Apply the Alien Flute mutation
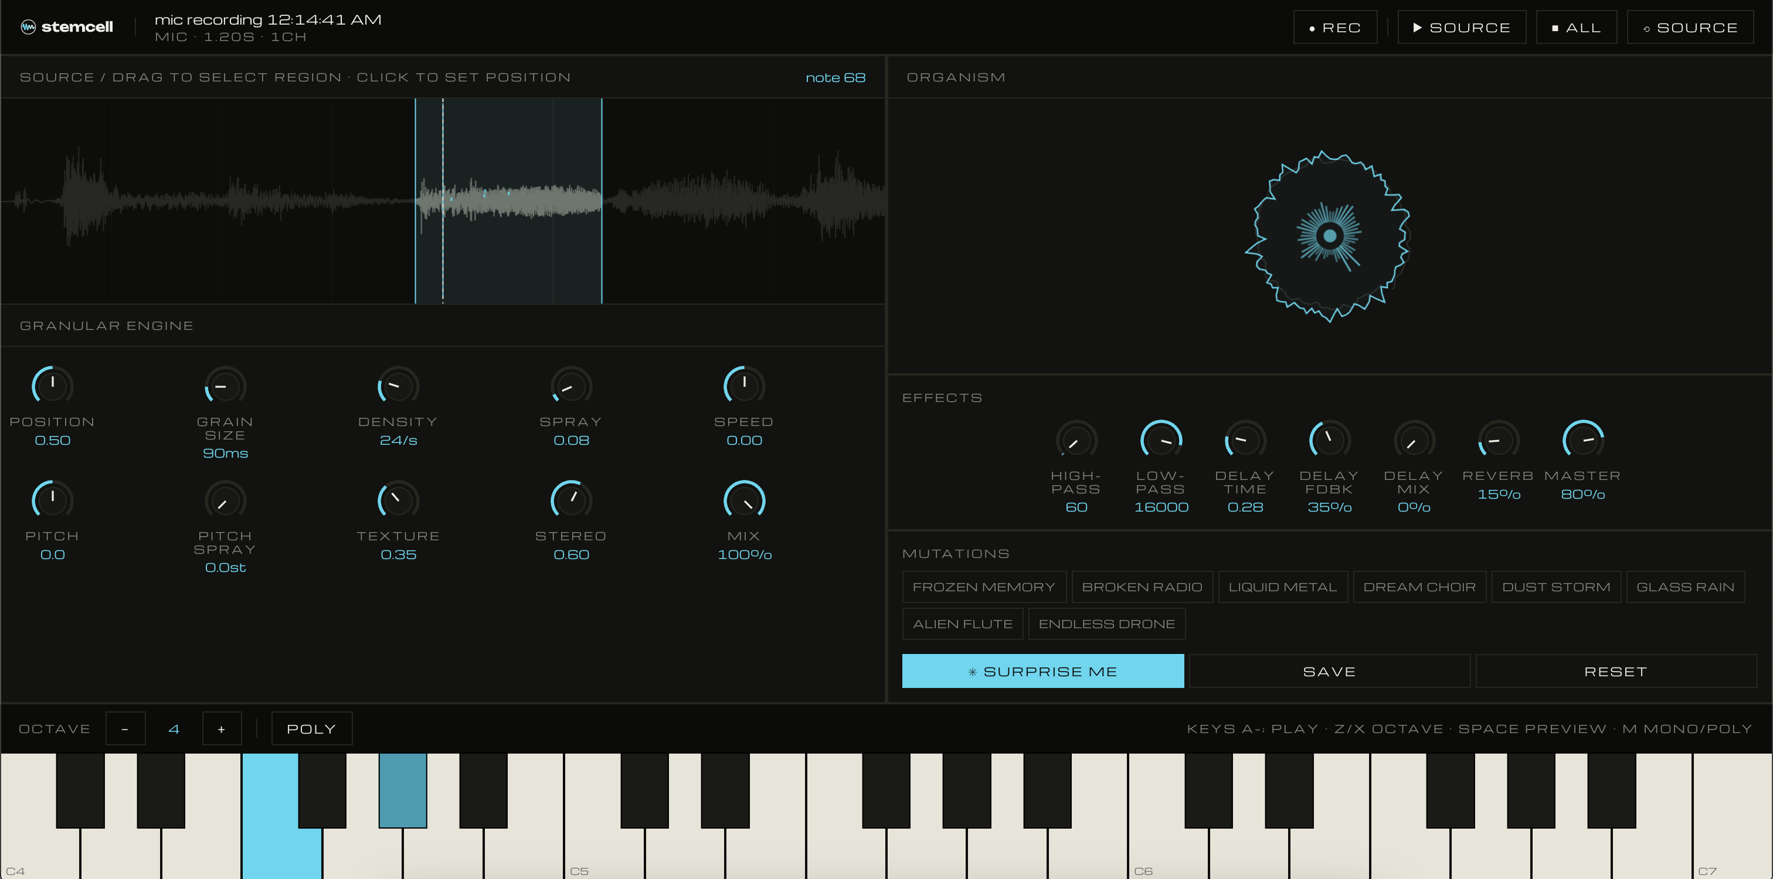Image resolution: width=1773 pixels, height=879 pixels. tap(962, 624)
